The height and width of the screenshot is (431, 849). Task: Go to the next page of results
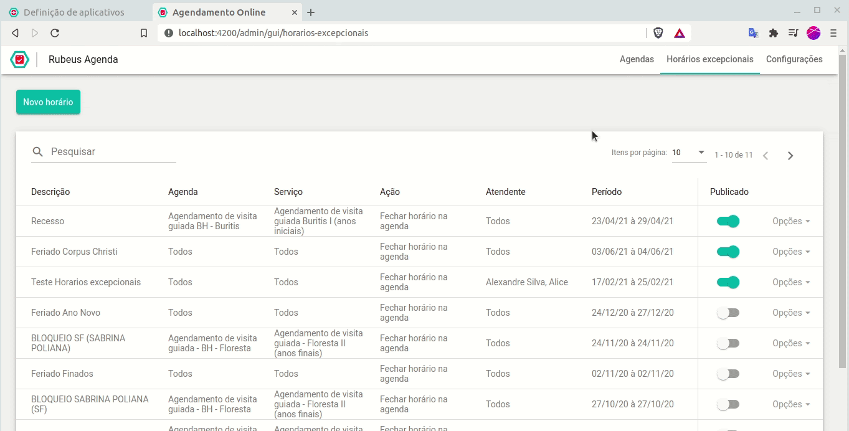(790, 156)
